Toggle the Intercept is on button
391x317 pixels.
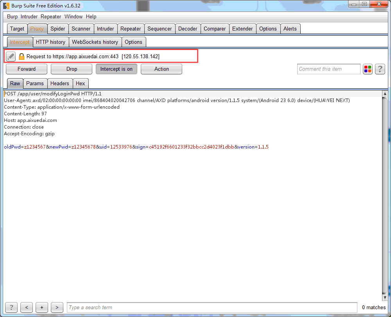click(117, 69)
